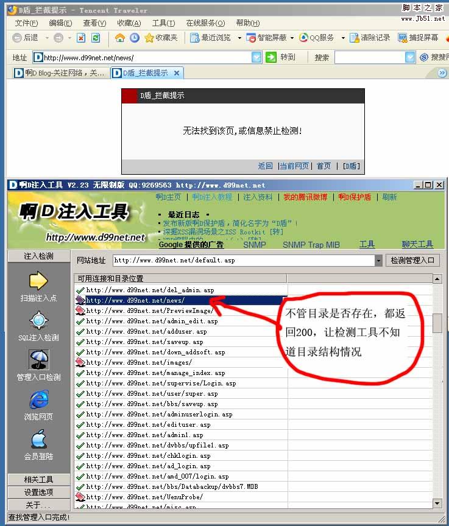Click D page icon in address bar
Viewport: 449px width, 526px height.
click(38, 57)
